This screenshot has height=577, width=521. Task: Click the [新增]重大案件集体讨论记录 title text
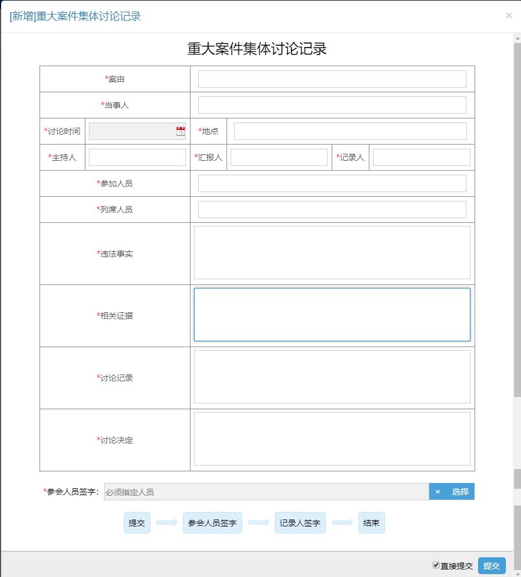[x=75, y=16]
